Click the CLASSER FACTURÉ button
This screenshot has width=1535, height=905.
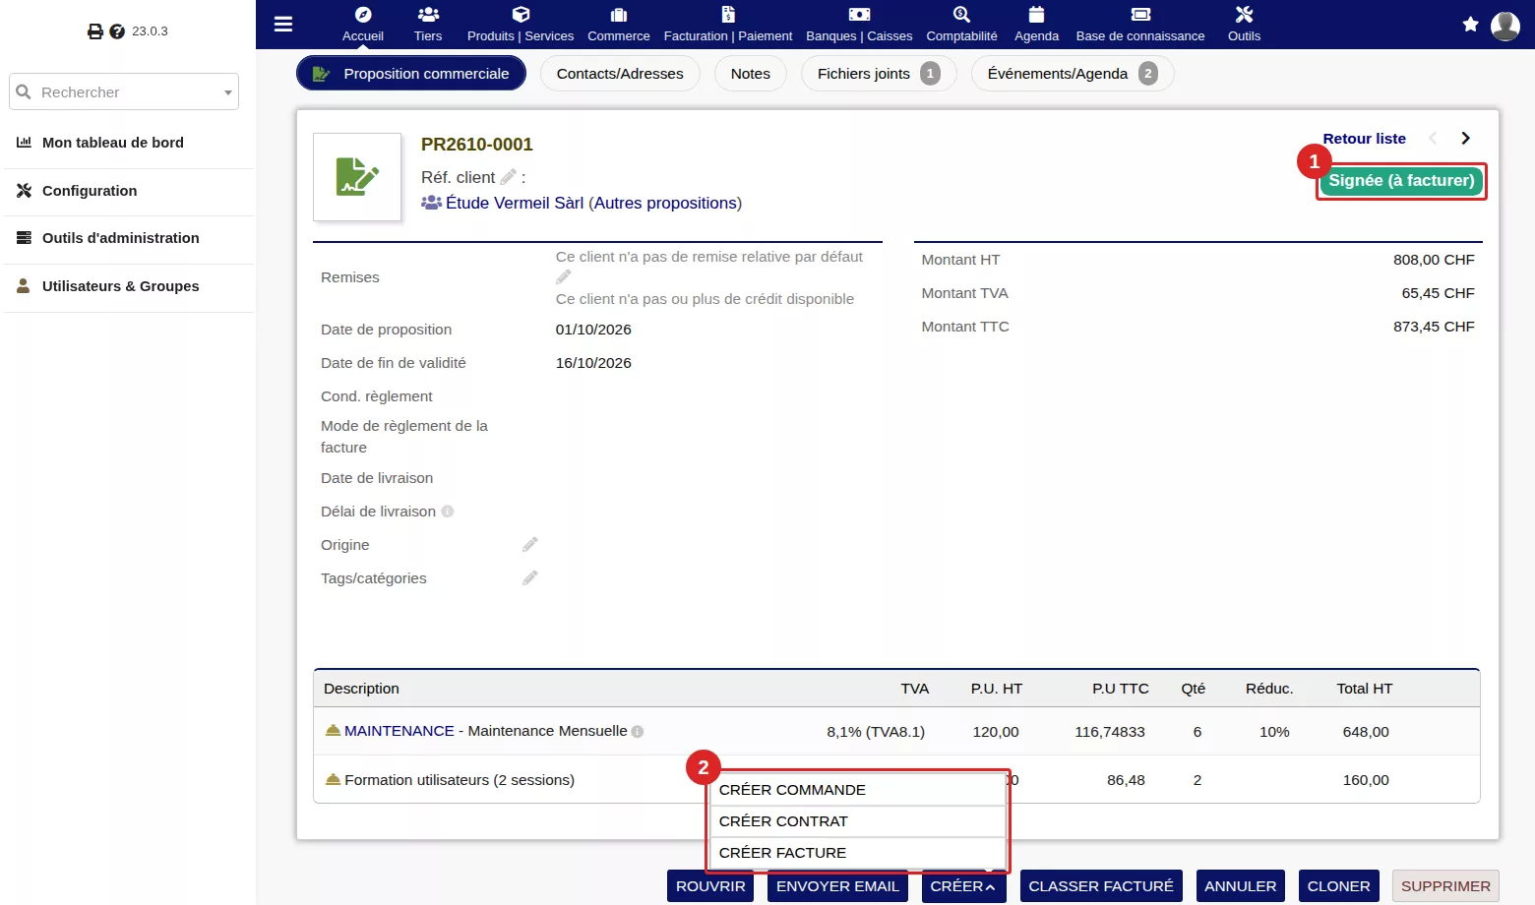click(x=1101, y=886)
